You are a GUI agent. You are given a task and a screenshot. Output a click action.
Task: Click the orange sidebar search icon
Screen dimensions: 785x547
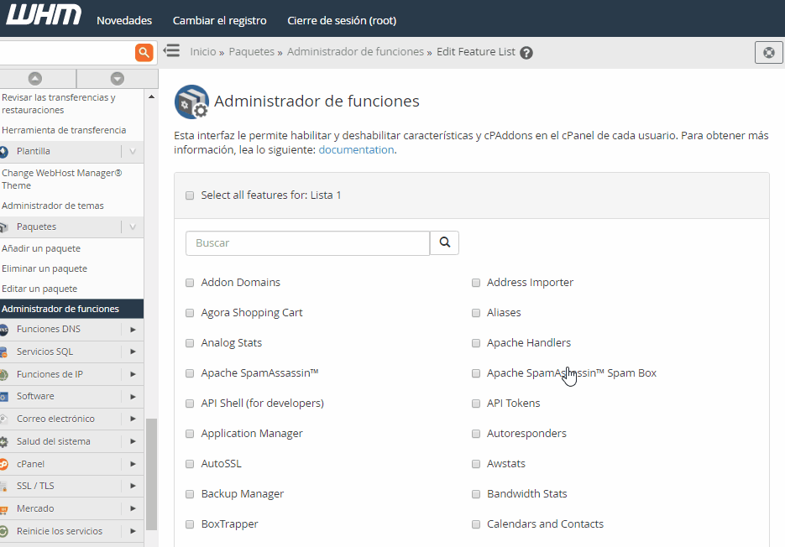[144, 52]
